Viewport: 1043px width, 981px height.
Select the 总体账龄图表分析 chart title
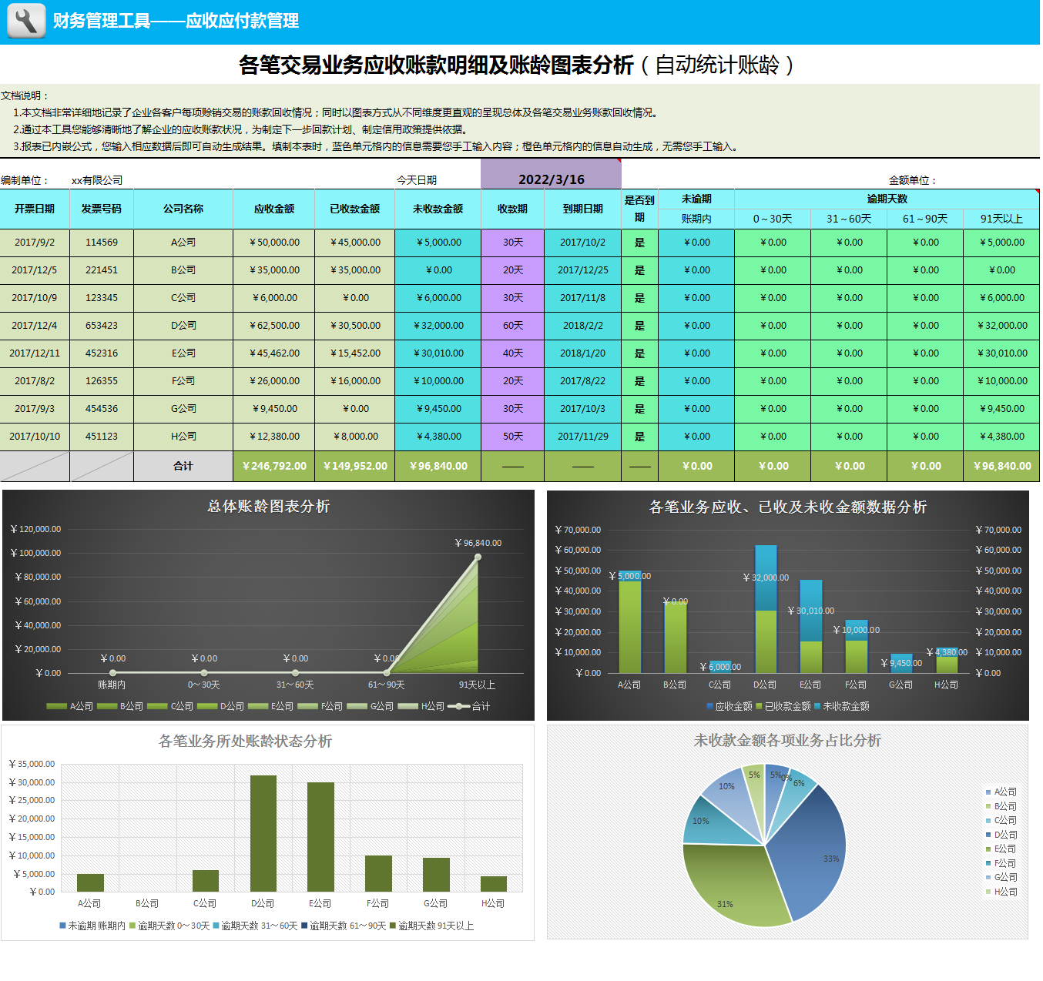point(268,506)
